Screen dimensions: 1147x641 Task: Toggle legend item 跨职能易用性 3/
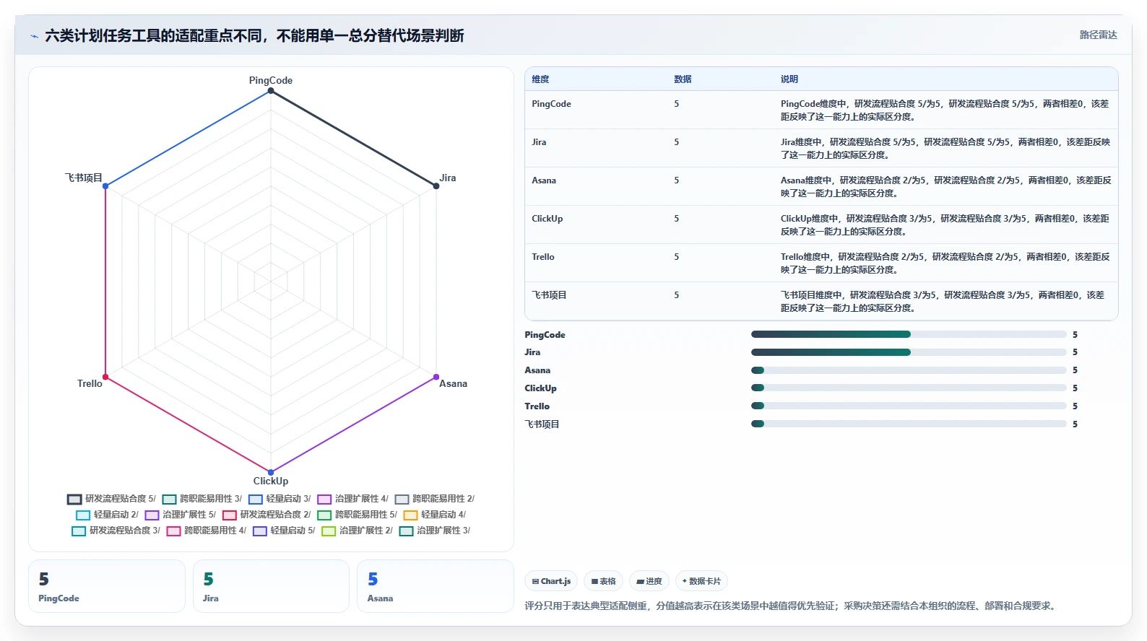point(202,499)
